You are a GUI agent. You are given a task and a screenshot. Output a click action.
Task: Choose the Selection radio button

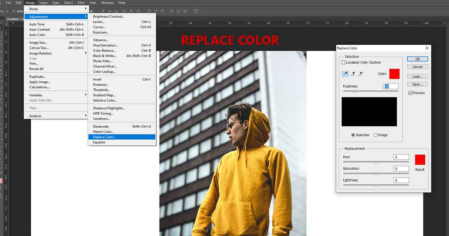(353, 135)
